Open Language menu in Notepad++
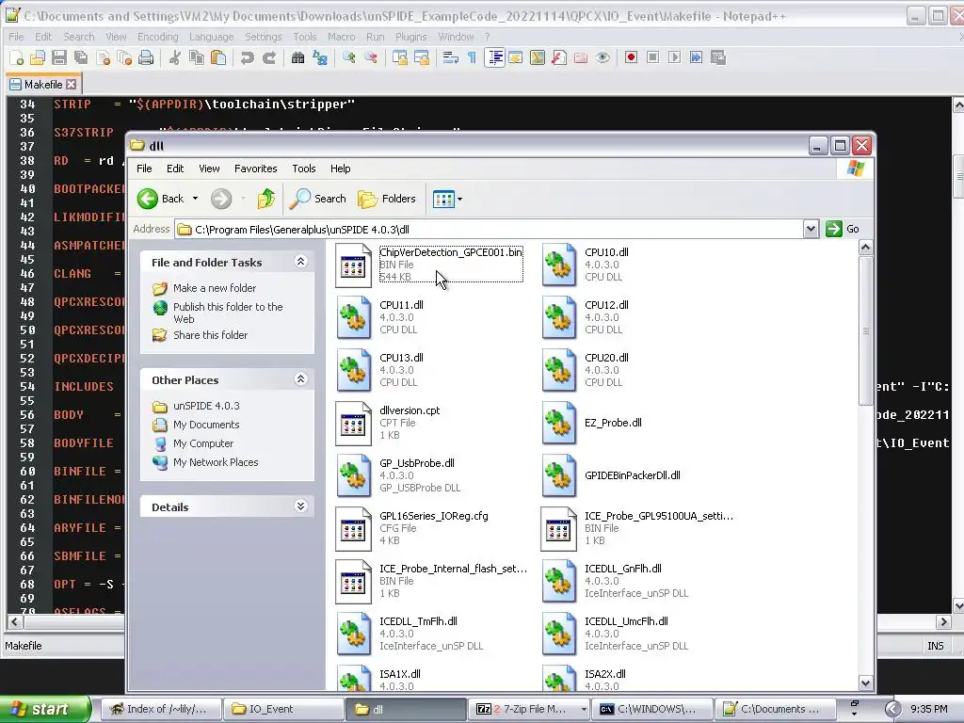The height and width of the screenshot is (723, 964). (x=212, y=37)
